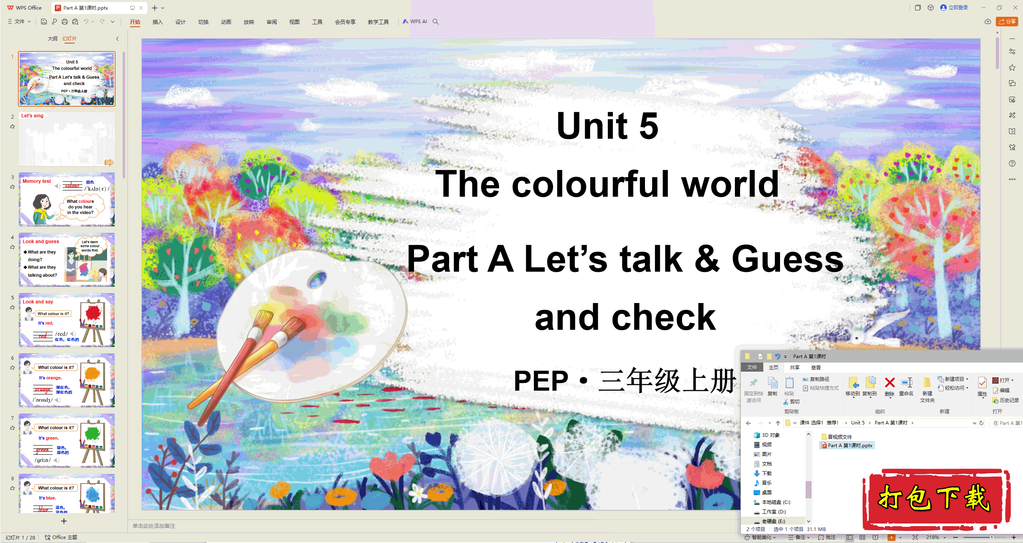The width and height of the screenshot is (1023, 543).
Task: Redo the last action in WPS
Action: [102, 22]
